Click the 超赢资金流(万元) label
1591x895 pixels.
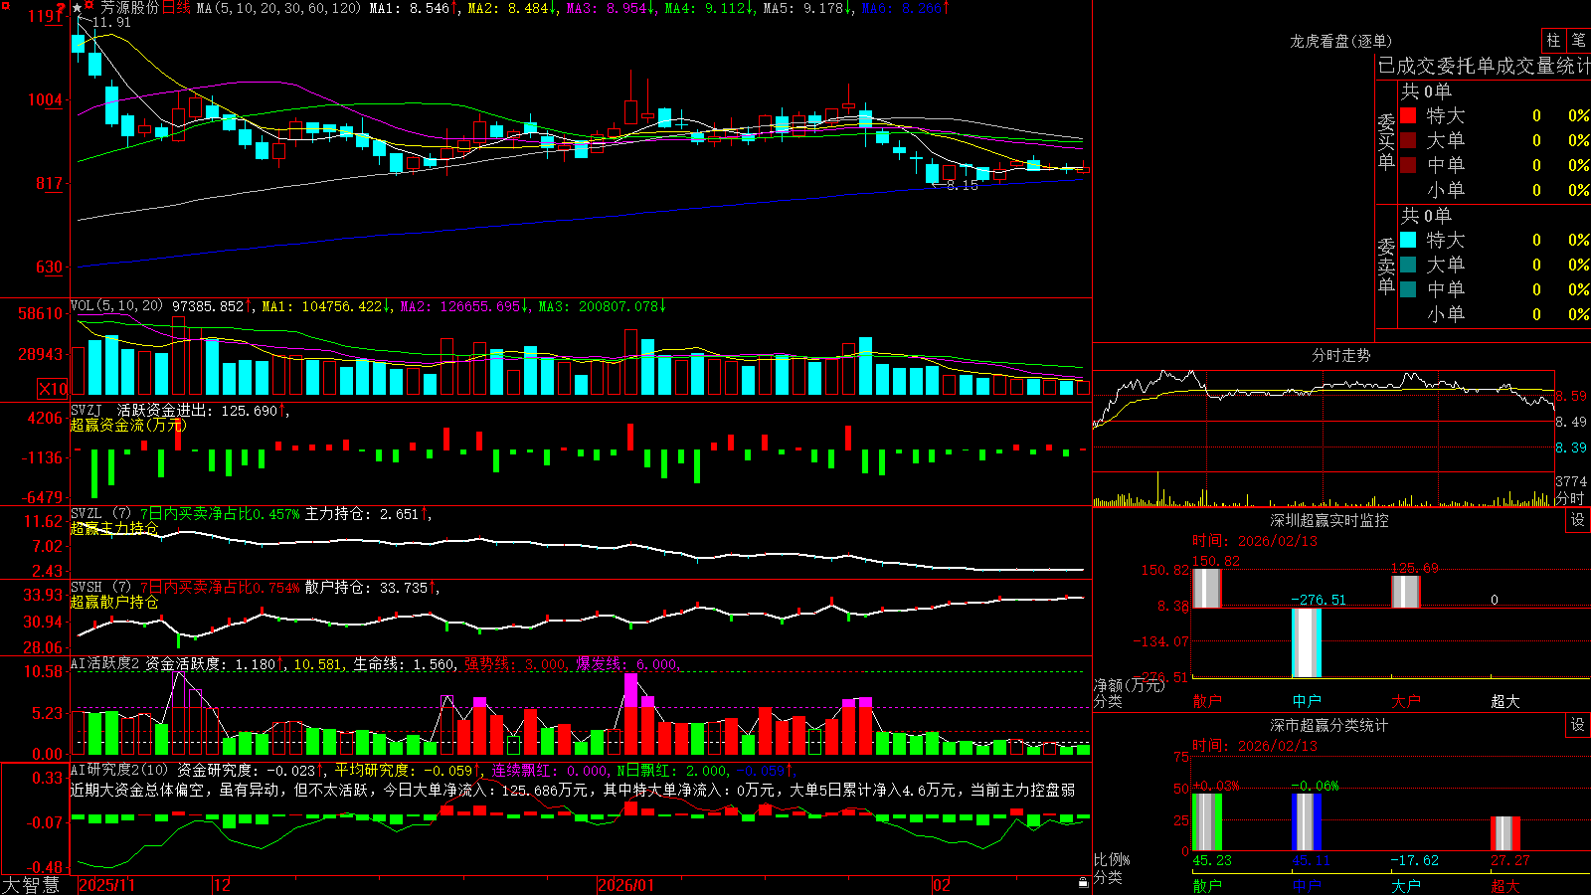pyautogui.click(x=127, y=425)
